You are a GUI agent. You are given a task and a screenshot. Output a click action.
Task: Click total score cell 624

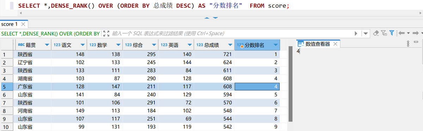tap(214, 62)
